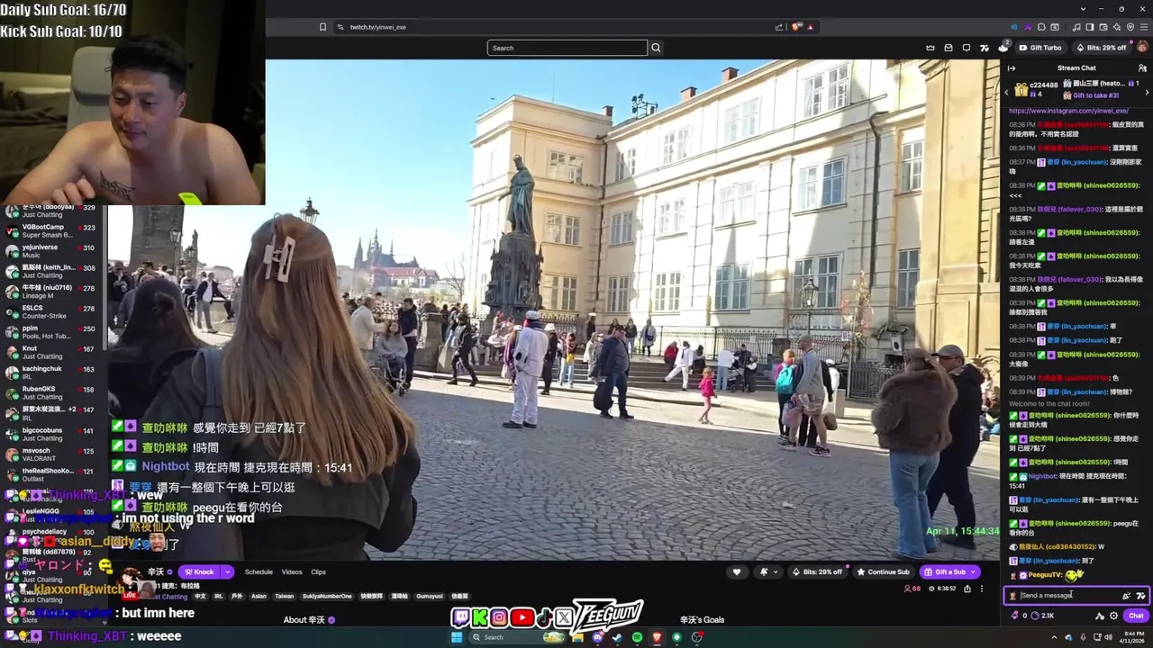Open Spotify from the taskbar
The width and height of the screenshot is (1153, 648).
click(637, 637)
